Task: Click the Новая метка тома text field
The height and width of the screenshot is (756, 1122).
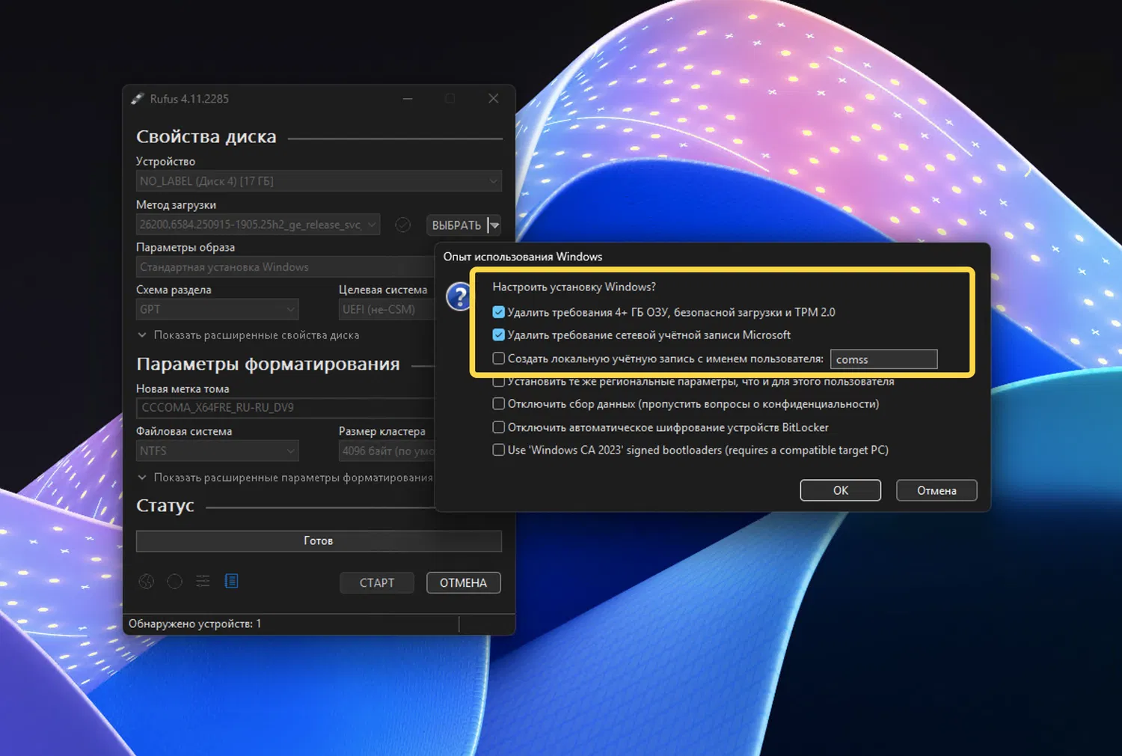Action: tap(285, 408)
